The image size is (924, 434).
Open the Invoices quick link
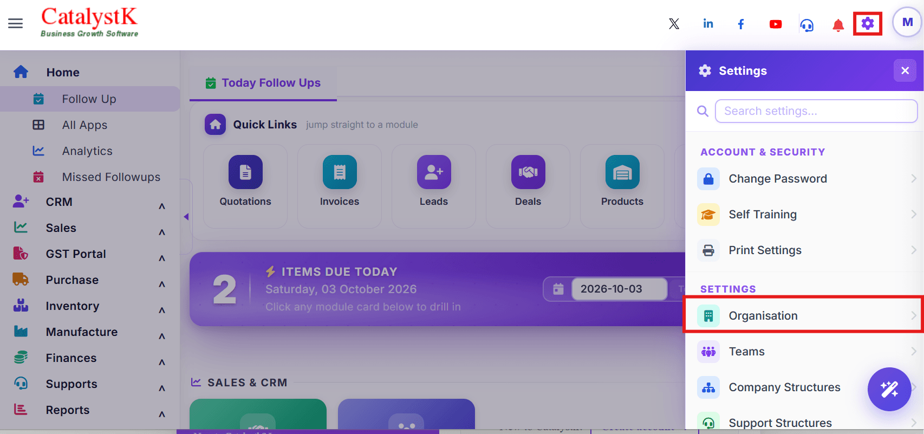[340, 186]
